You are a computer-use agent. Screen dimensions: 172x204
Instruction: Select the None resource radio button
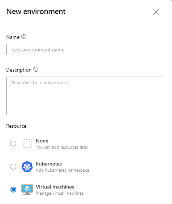click(13, 144)
